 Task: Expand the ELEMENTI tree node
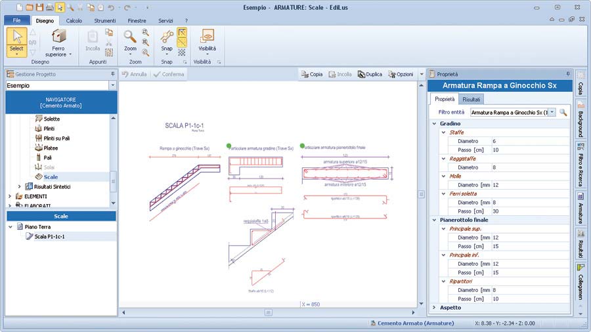pyautogui.click(x=10, y=196)
